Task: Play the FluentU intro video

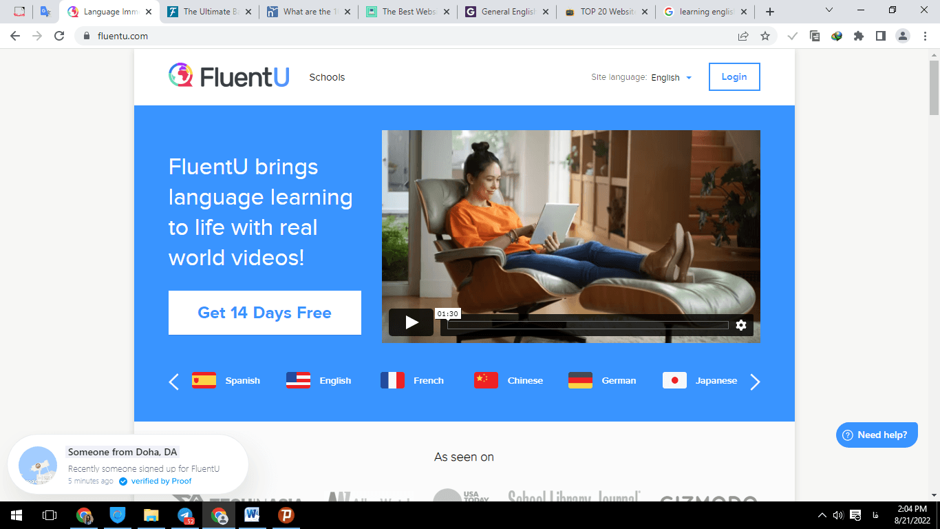Action: pyautogui.click(x=411, y=322)
